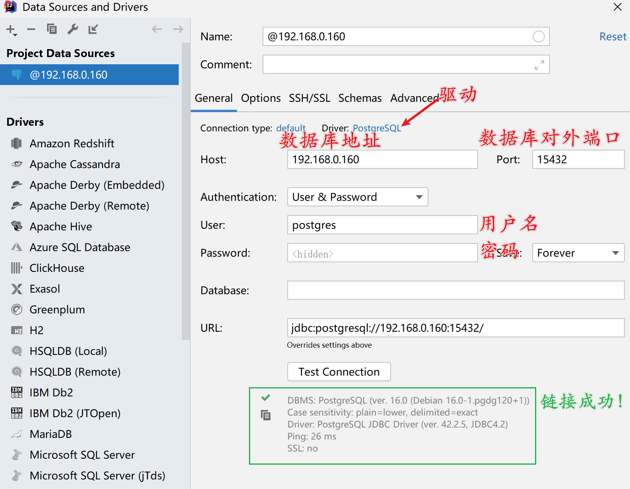
Task: Close the Data Sources and Drivers dialog
Action: coord(617,7)
